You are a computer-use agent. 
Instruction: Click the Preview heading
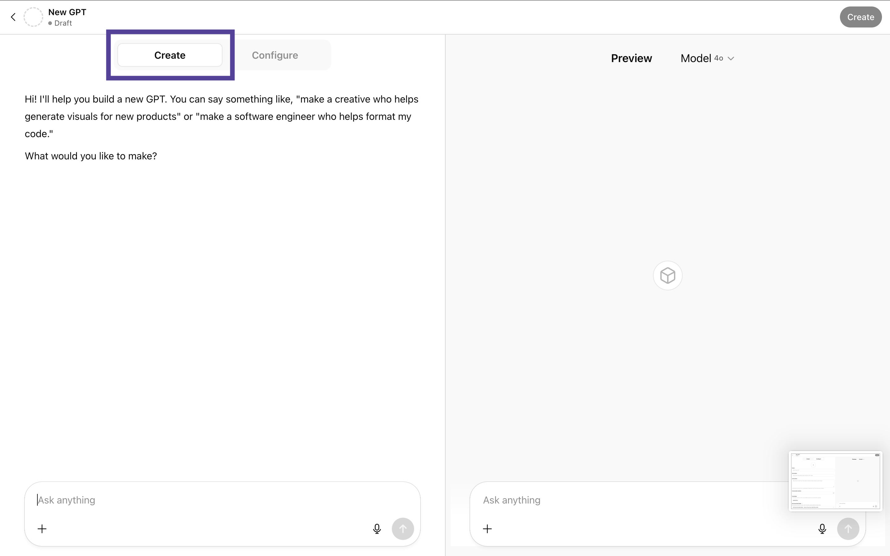(631, 58)
